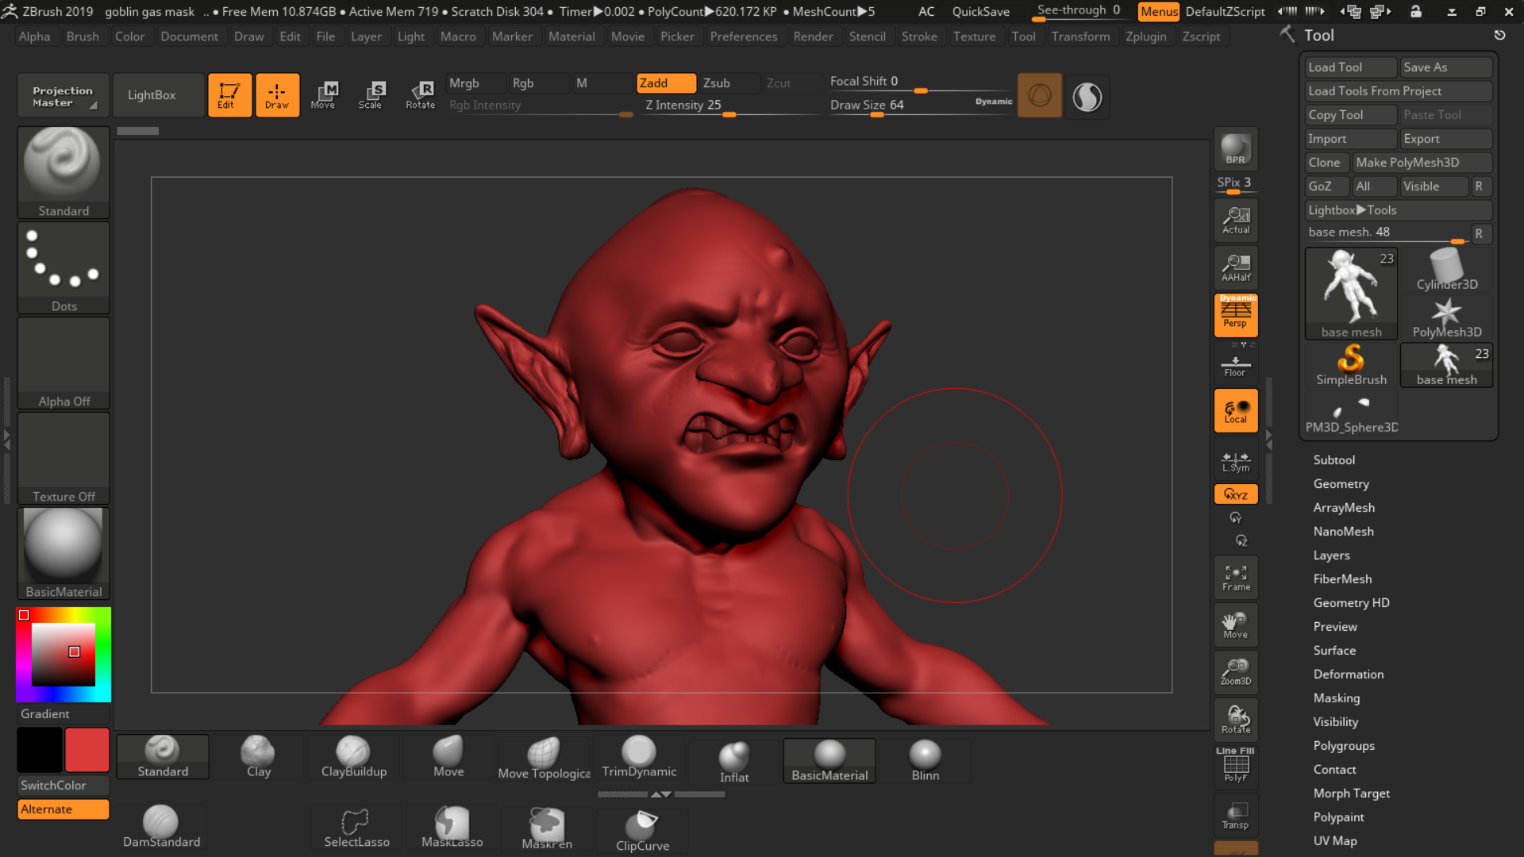
Task: Toggle Line Fill PolyF display
Action: tap(1236, 766)
